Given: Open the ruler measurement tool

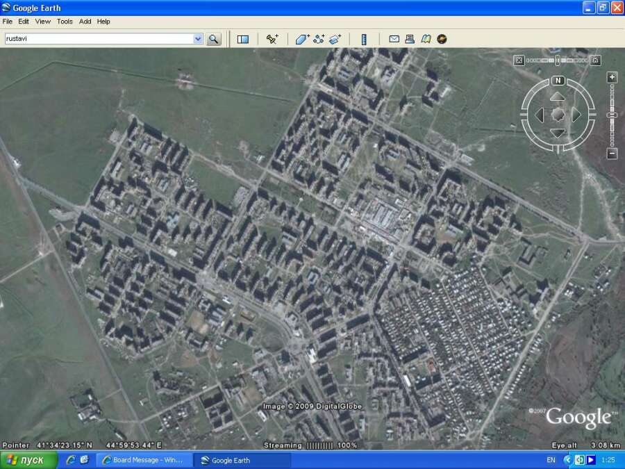Looking at the screenshot, I should pyautogui.click(x=363, y=39).
